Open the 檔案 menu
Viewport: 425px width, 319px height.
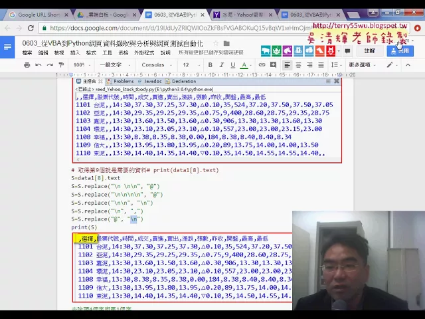27,53
